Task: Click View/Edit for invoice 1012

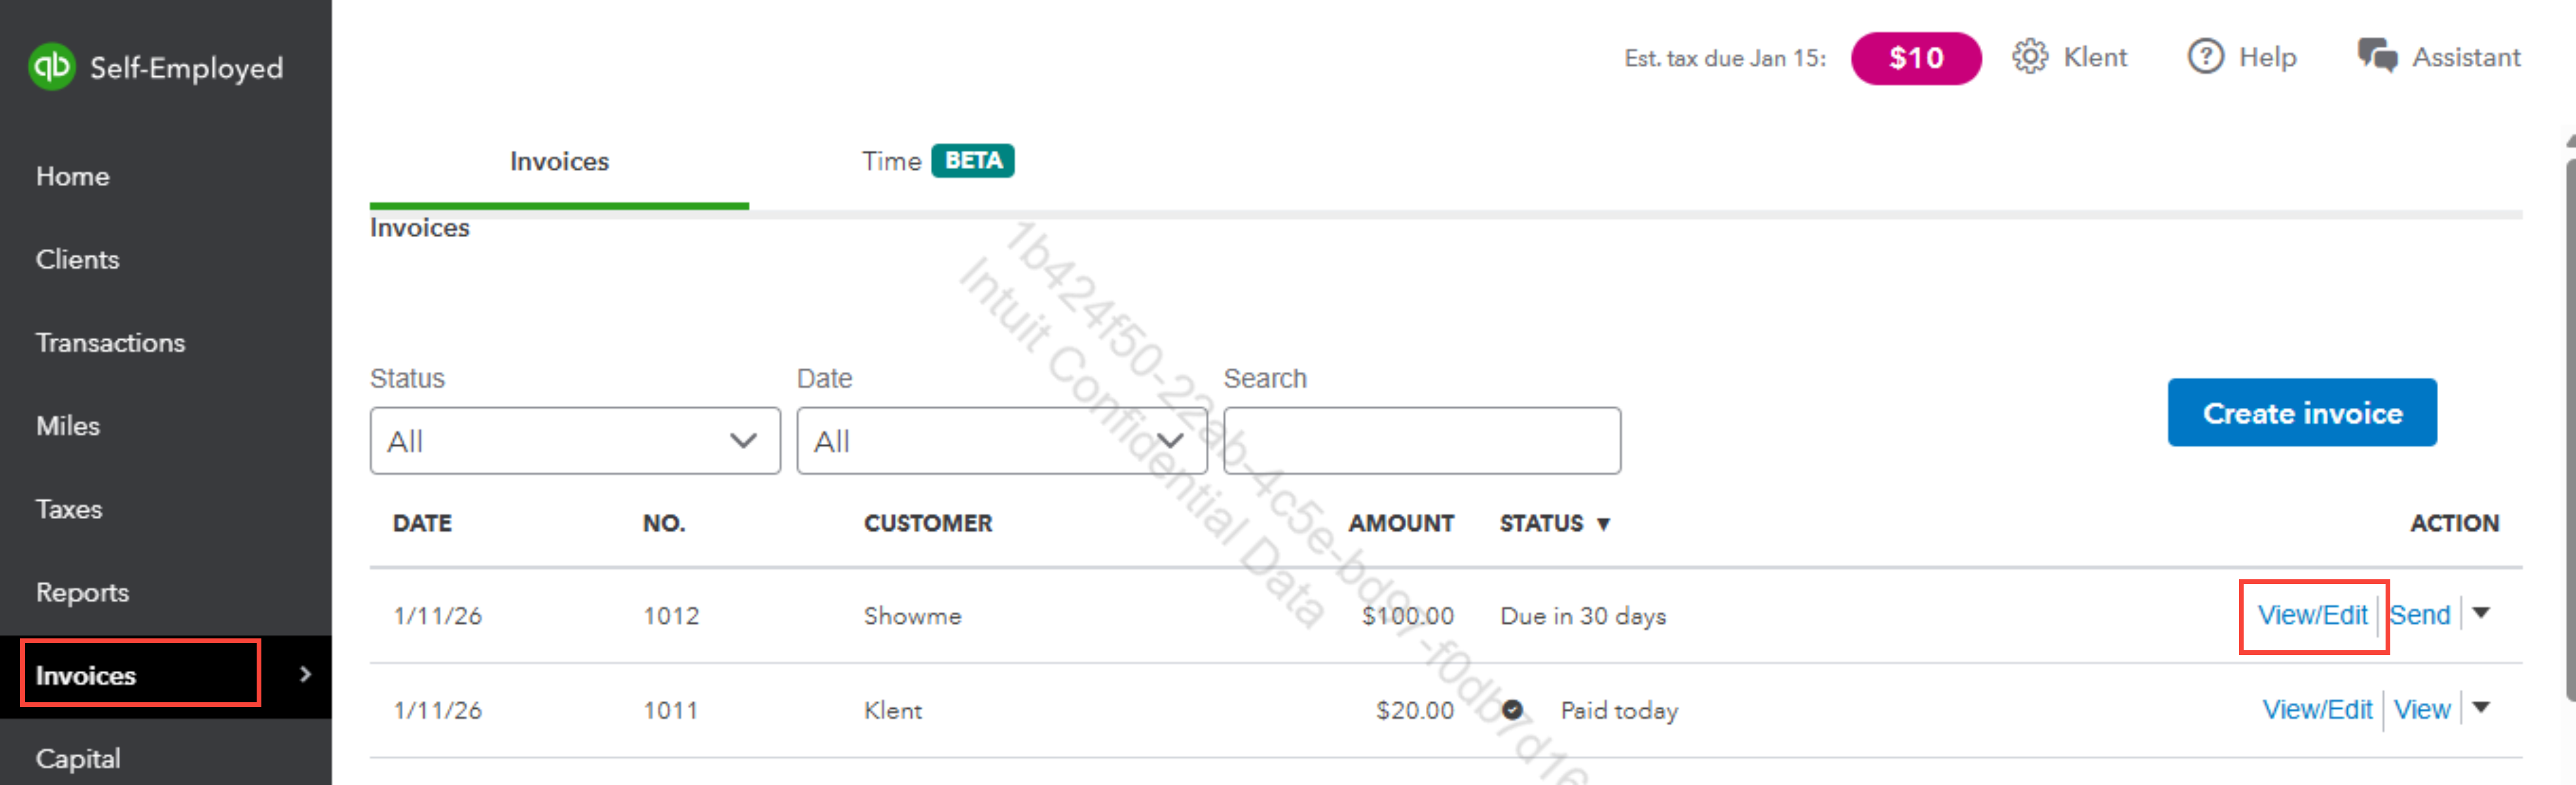Action: pyautogui.click(x=2312, y=616)
